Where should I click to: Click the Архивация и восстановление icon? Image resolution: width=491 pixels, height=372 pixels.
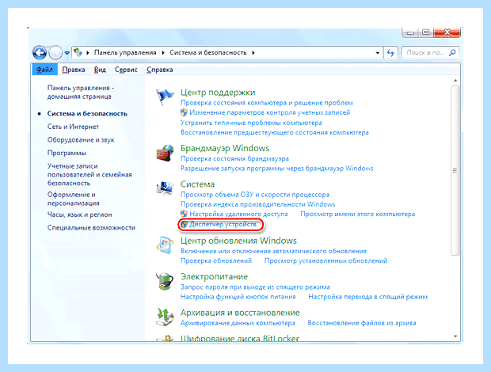pos(165,317)
